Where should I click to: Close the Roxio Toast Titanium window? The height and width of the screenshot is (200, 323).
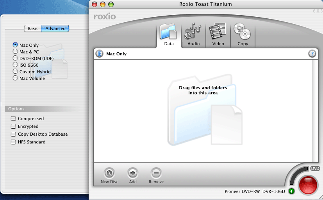point(95,4)
